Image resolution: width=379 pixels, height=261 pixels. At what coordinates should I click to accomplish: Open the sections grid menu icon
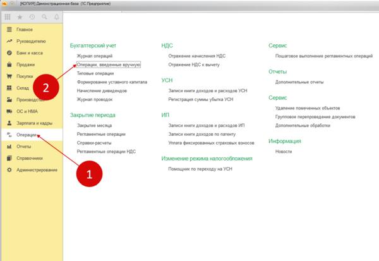click(x=8, y=17)
